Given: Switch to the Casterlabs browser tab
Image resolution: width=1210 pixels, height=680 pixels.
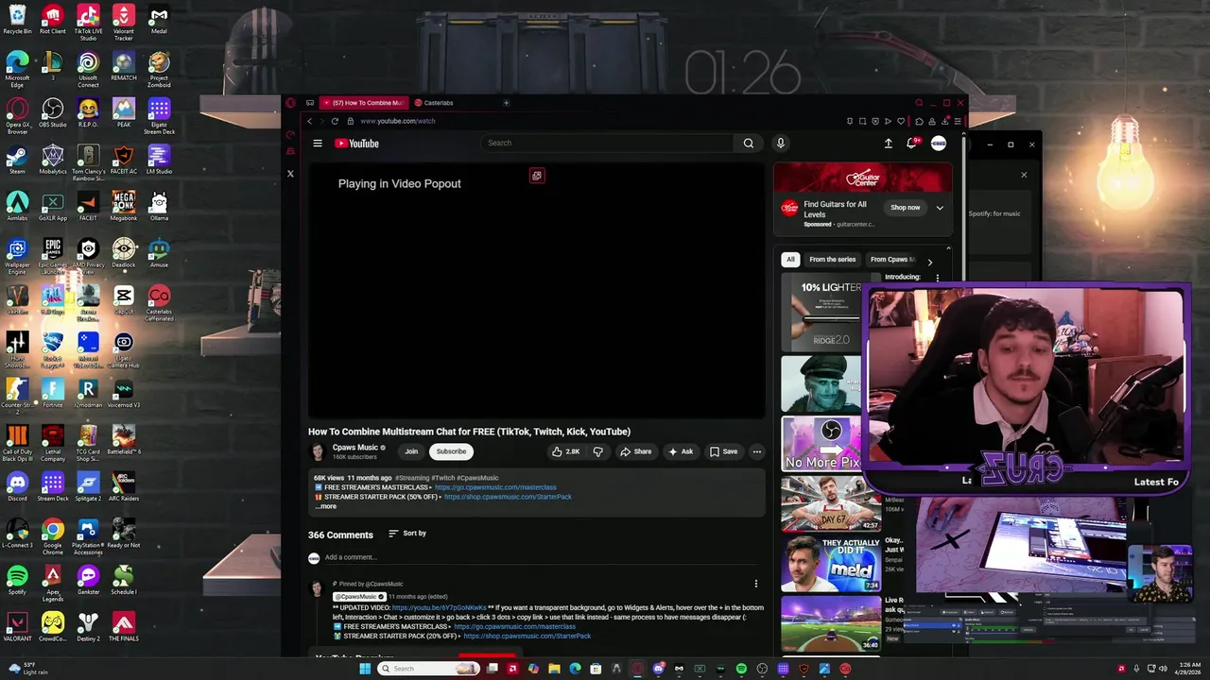Looking at the screenshot, I should 439,103.
